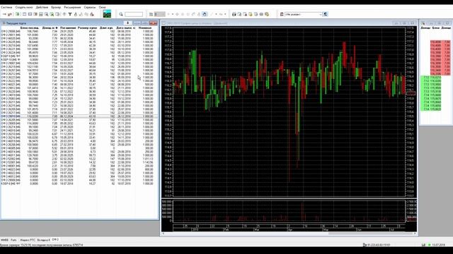Click the down-arrow button in Текущие торги title bar

127,23
